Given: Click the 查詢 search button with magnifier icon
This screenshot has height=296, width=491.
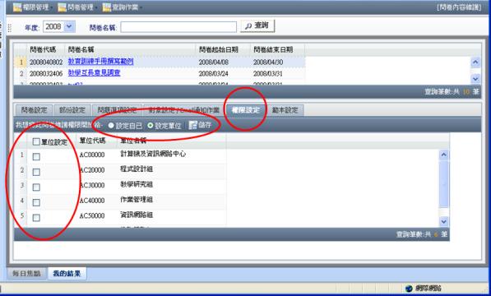Looking at the screenshot, I should [257, 25].
